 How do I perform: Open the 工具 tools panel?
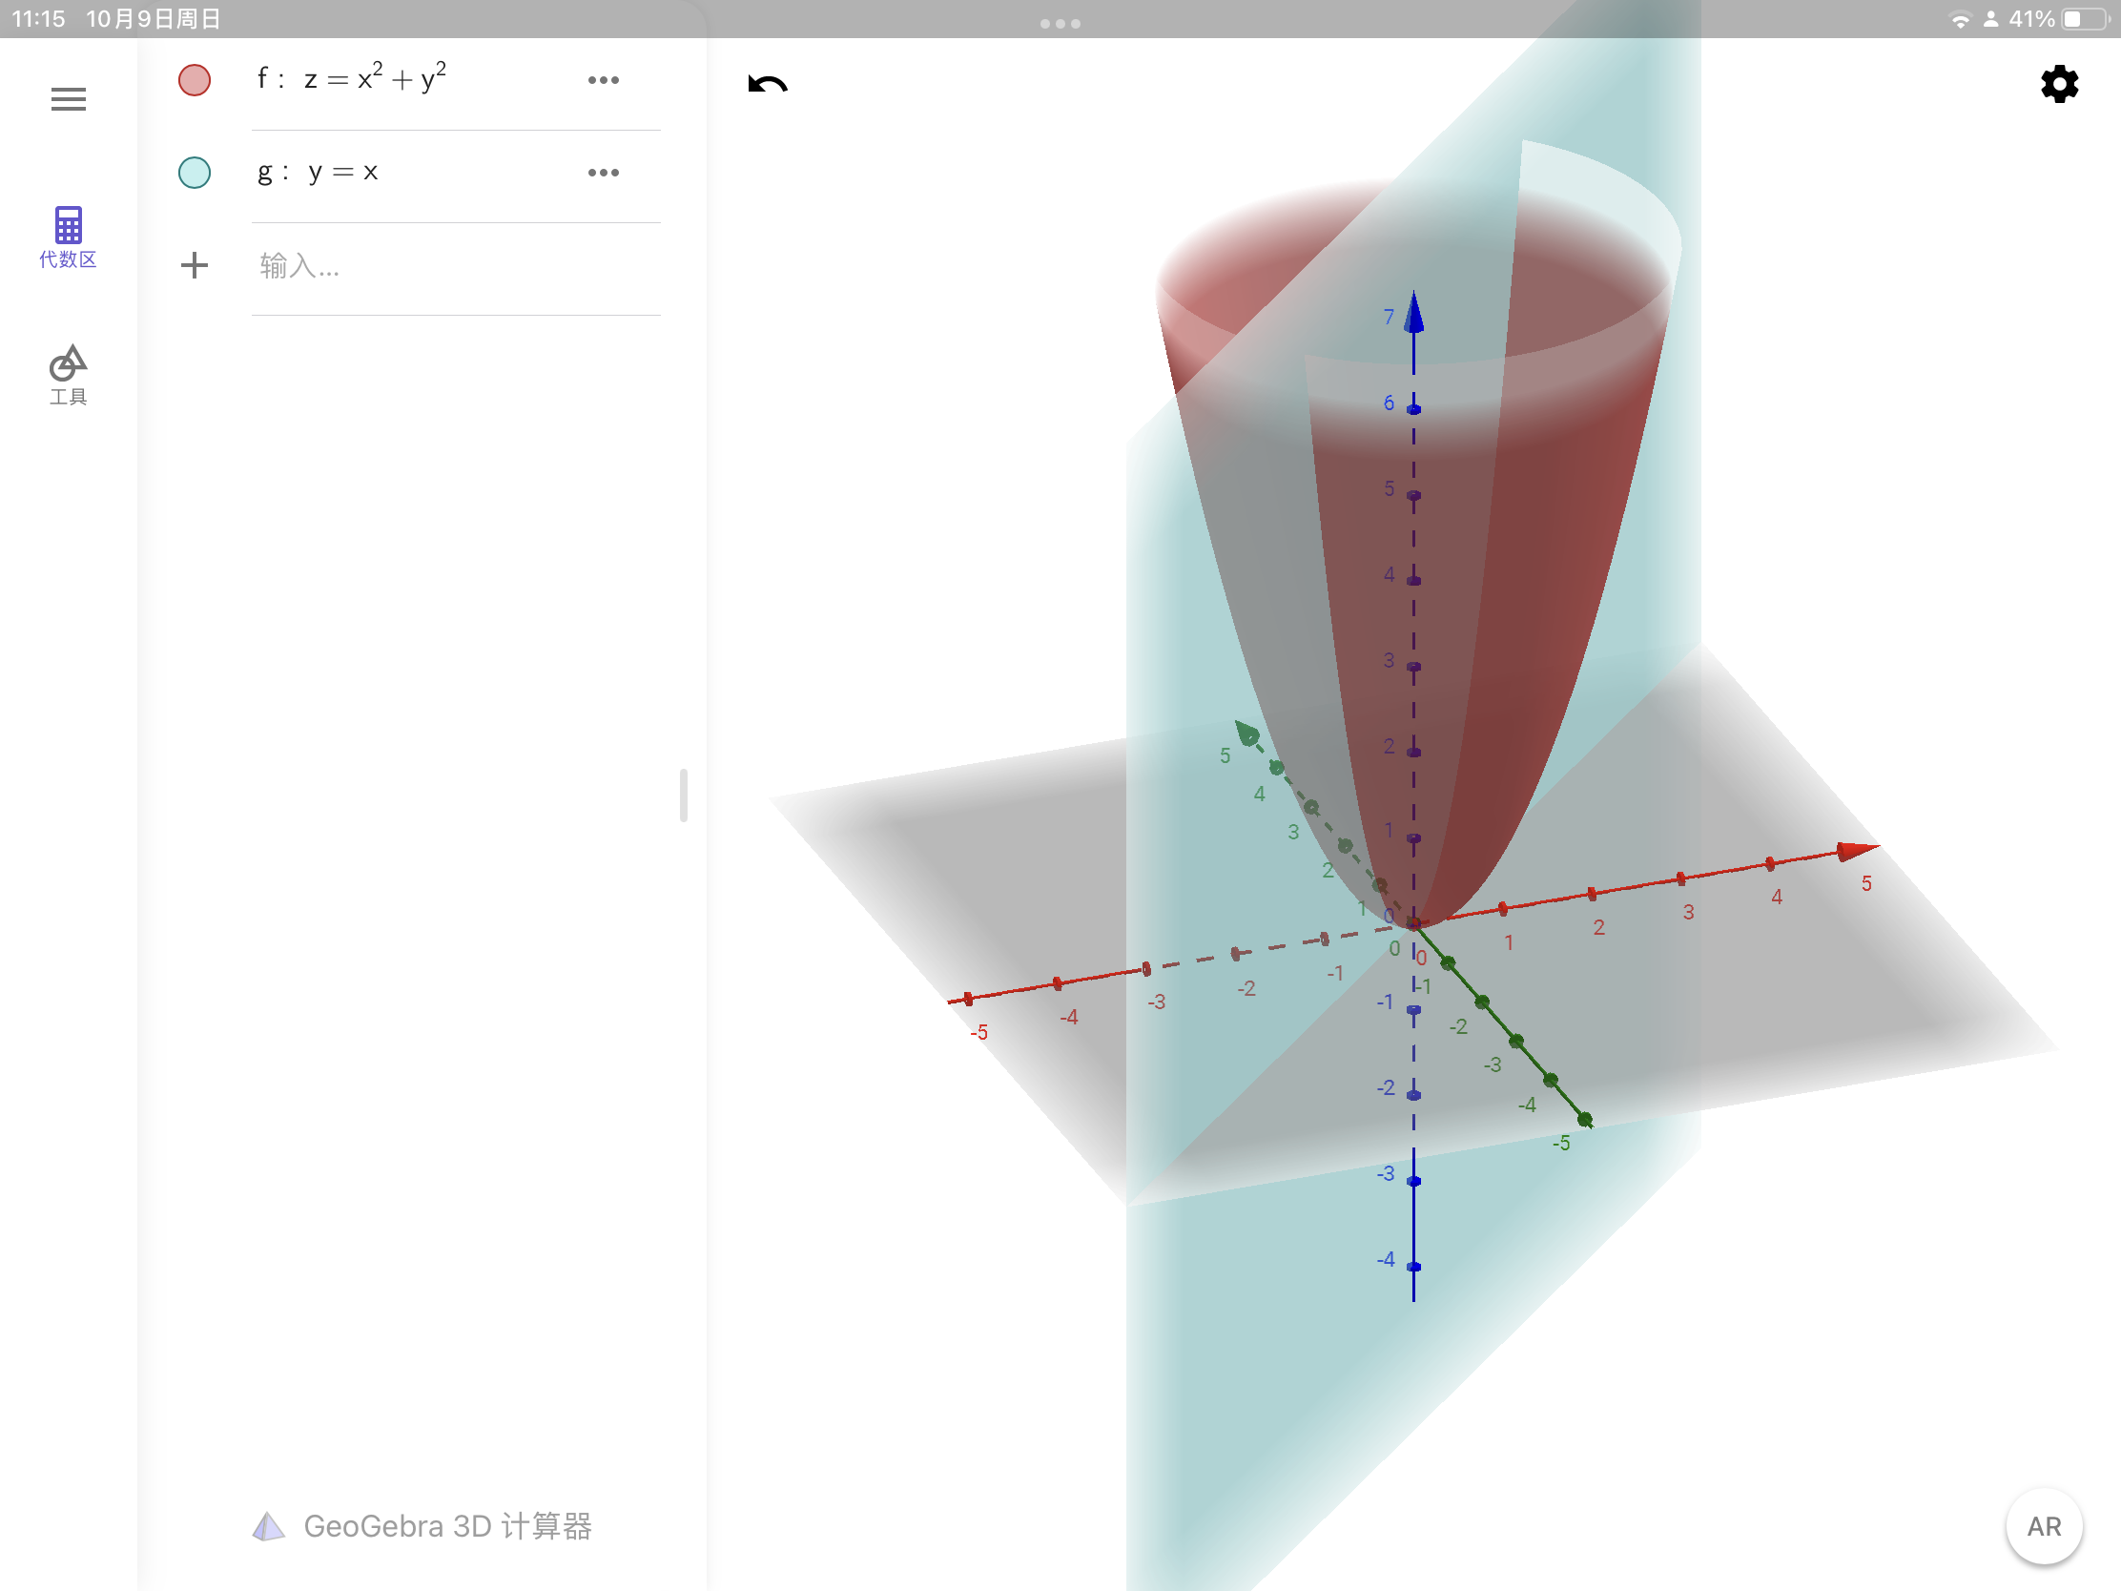tap(68, 375)
